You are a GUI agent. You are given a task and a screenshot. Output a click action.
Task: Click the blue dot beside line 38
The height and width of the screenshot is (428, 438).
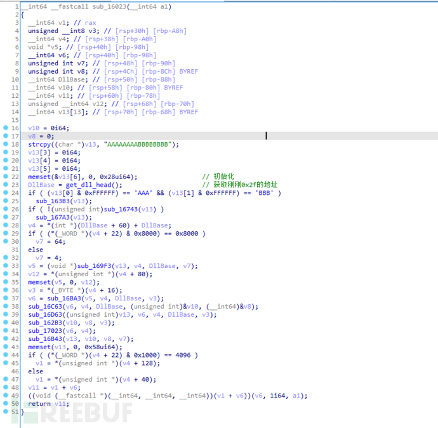point(6,306)
